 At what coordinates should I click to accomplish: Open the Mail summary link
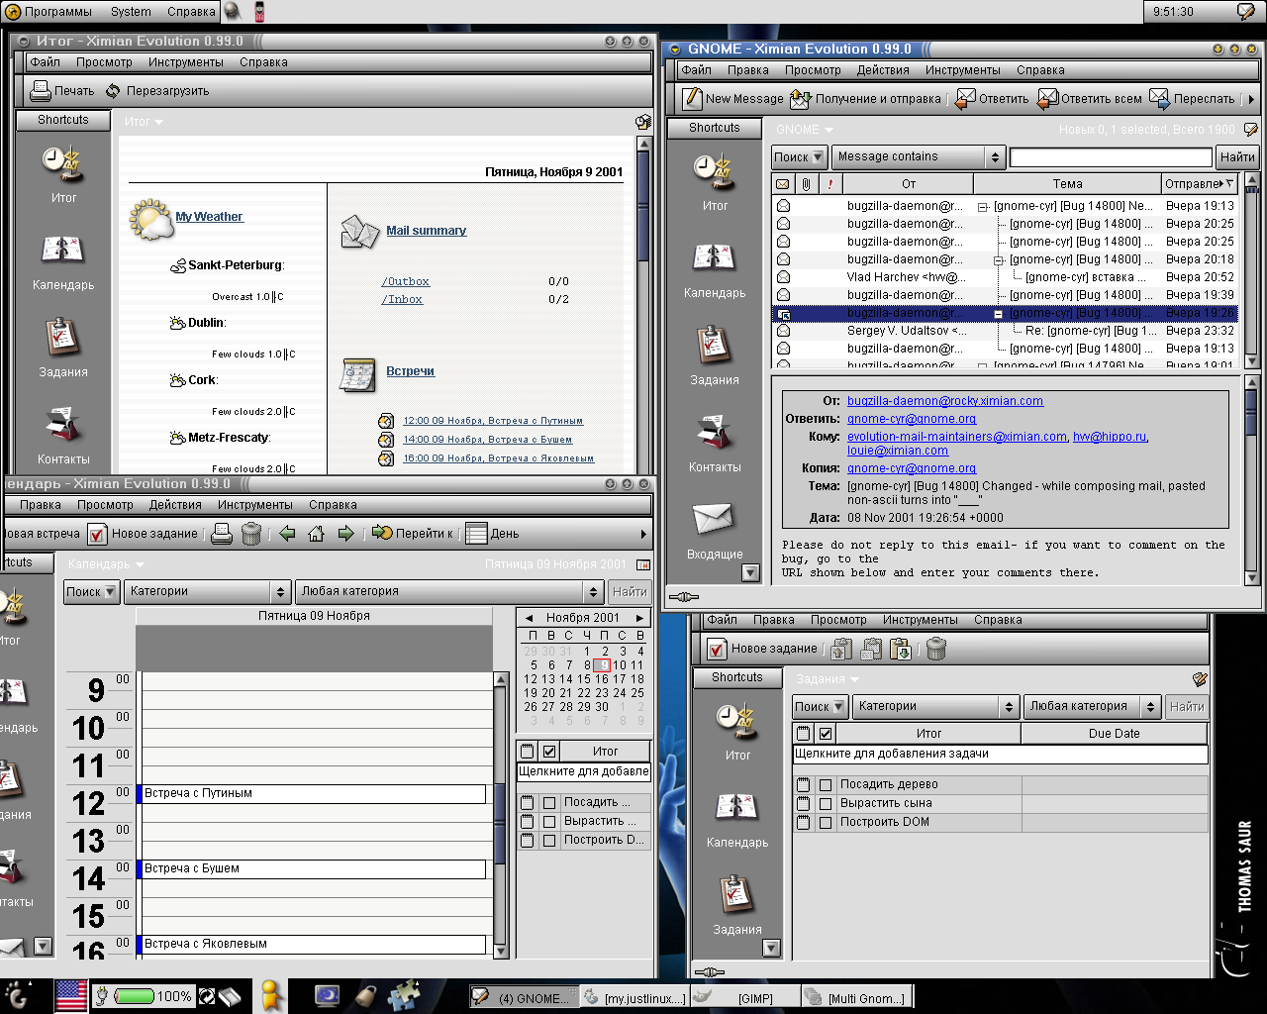point(426,231)
